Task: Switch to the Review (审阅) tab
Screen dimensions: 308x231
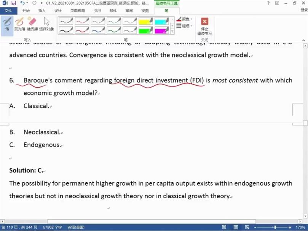Action: 129,11
